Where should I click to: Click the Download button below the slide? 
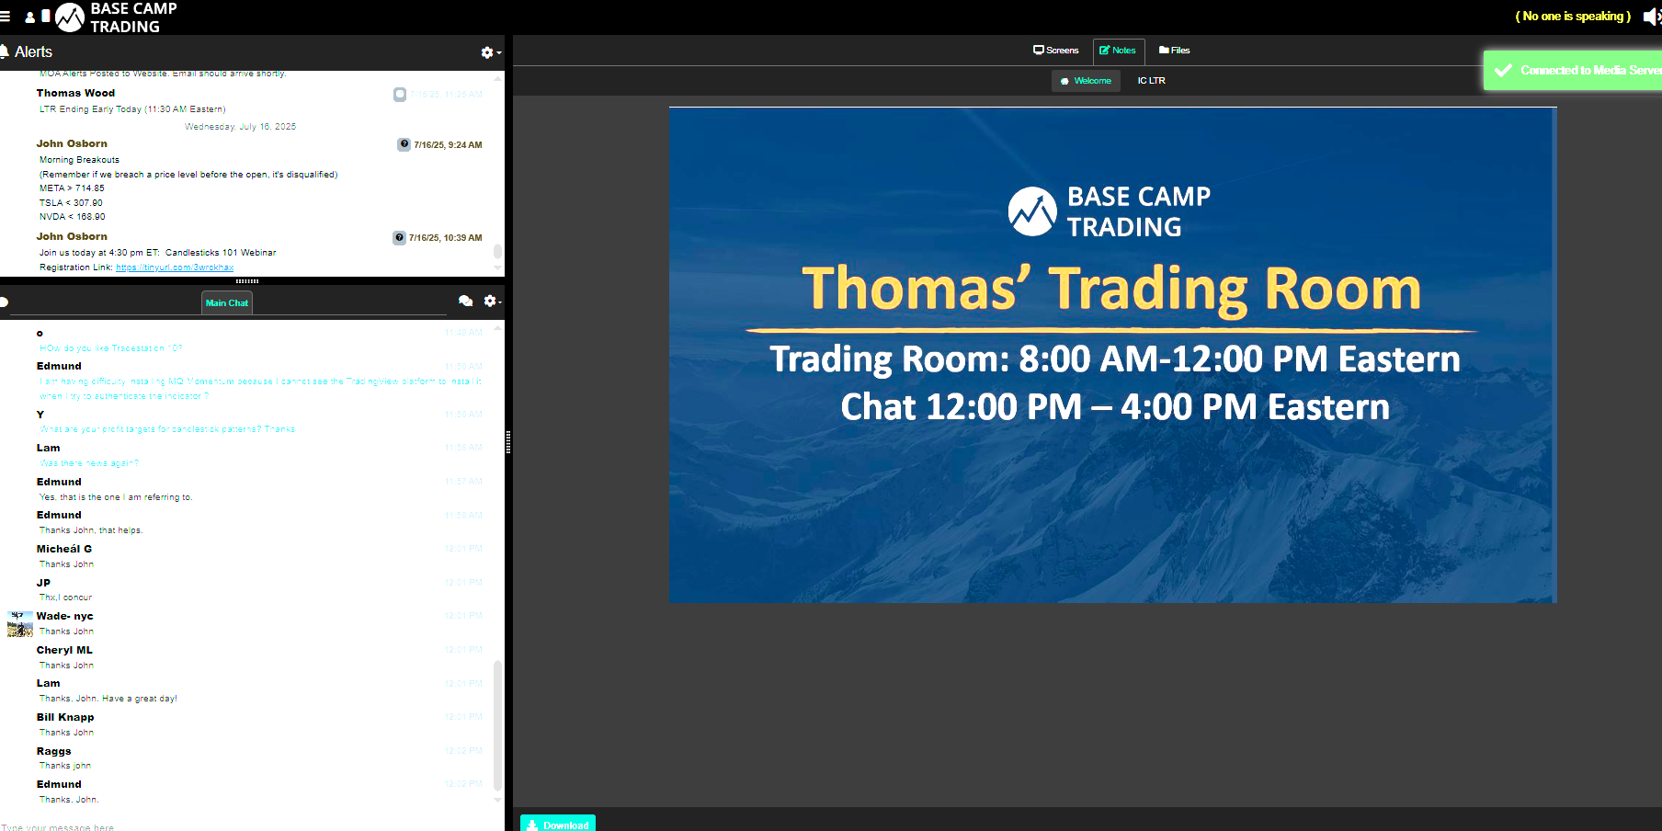[x=558, y=824]
